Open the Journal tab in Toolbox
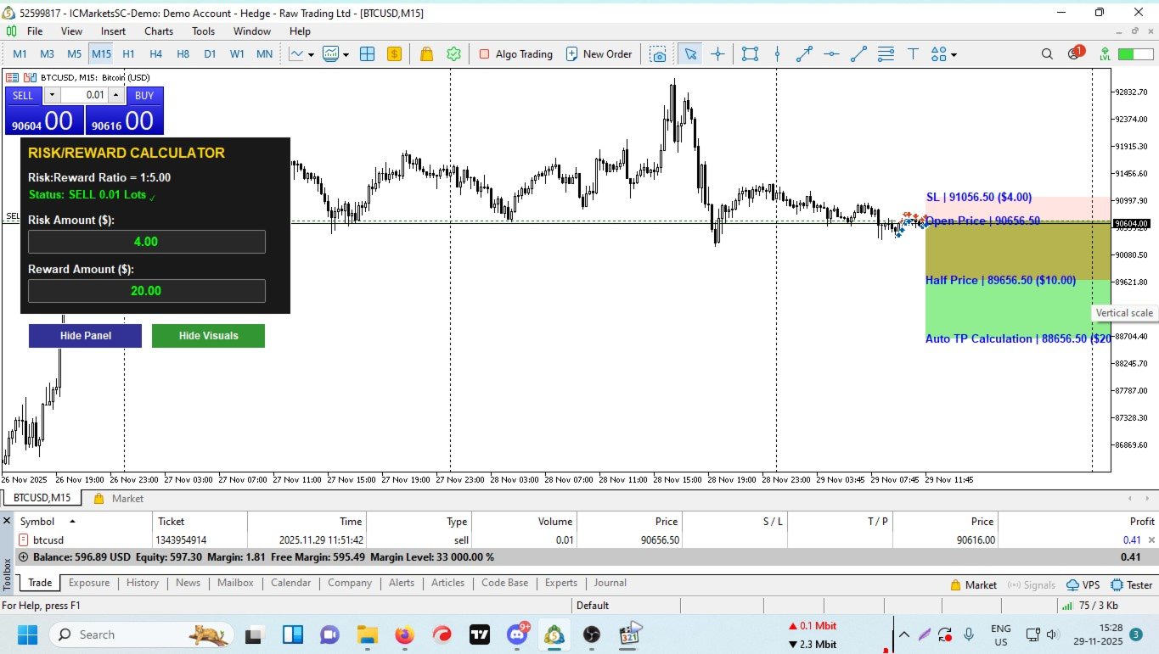This screenshot has height=654, width=1159. pos(610,584)
